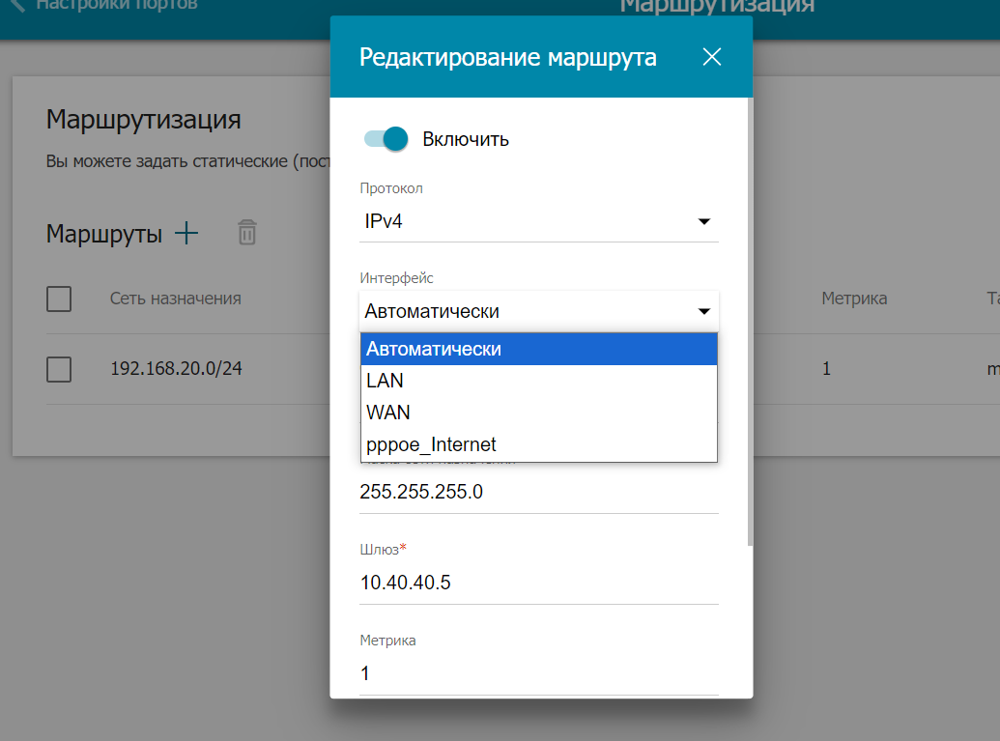Viewport: 1000px width, 741px height.
Task: Click the Метрика column header
Action: coord(854,298)
